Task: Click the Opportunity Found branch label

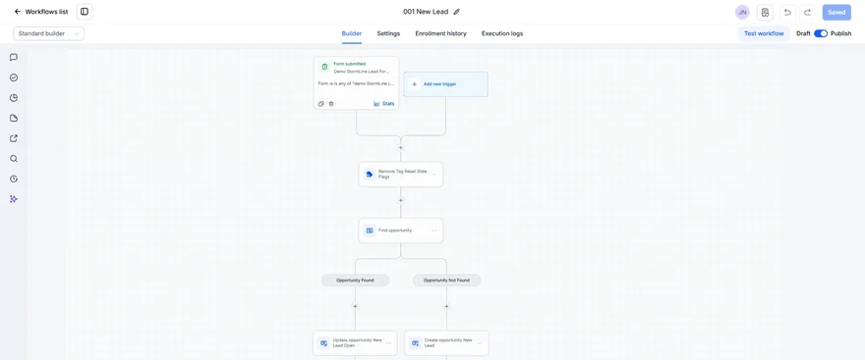Action: pos(355,281)
